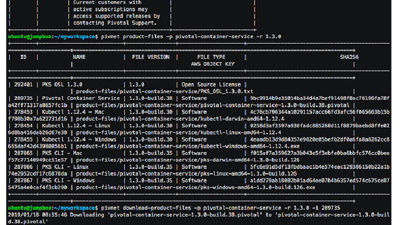Click the SHA256 hash starting 4c76cb796344
401x225 pixels.
coord(320,112)
